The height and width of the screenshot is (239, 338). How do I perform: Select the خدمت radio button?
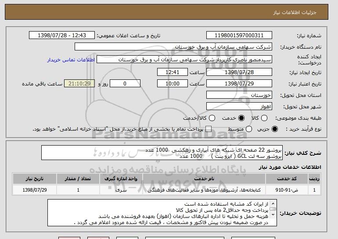[x=241, y=118]
